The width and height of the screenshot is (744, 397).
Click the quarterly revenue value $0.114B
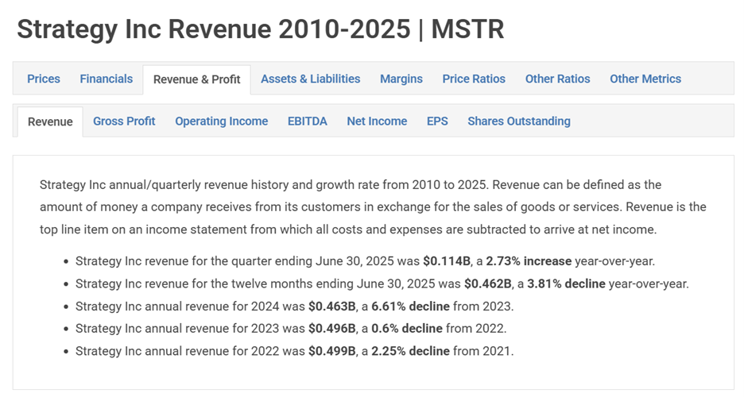(x=447, y=261)
